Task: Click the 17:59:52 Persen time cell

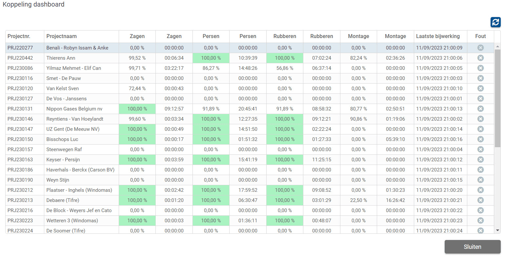Action: coord(248,190)
